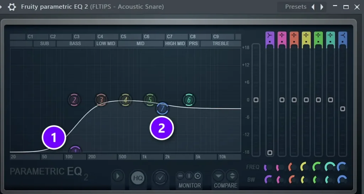Set MONITOR to the middle bar option
Screen dimensions: 364x194
tap(189, 176)
